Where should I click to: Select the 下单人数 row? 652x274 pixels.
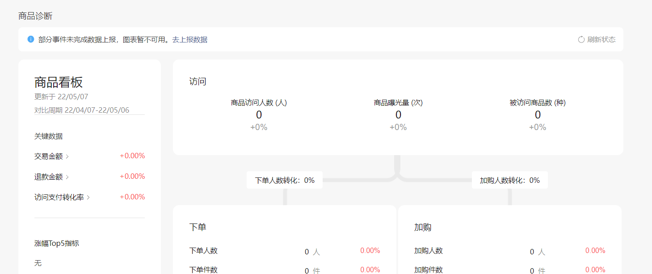[285, 251]
